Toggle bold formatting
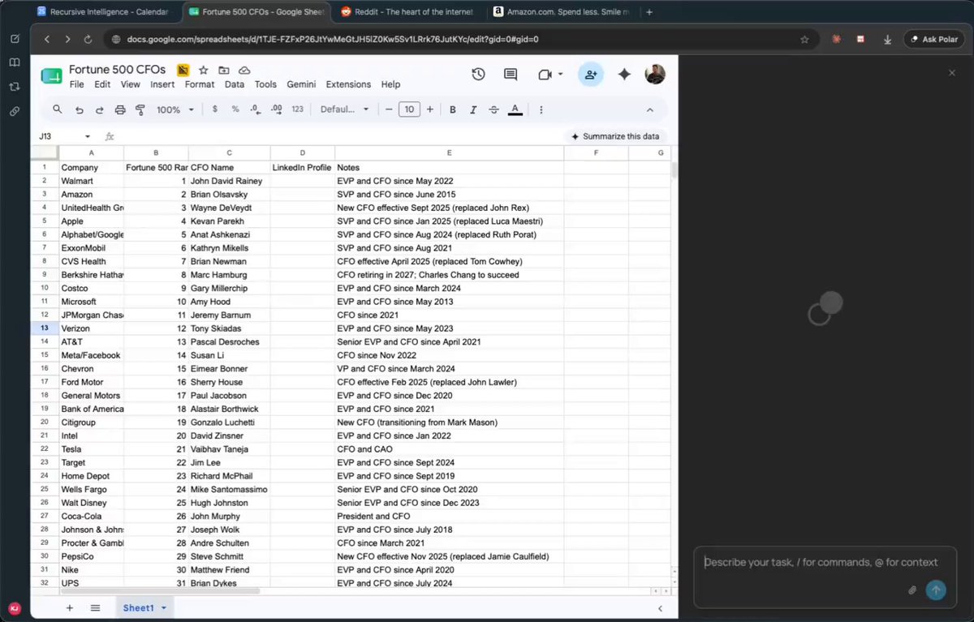 click(453, 109)
